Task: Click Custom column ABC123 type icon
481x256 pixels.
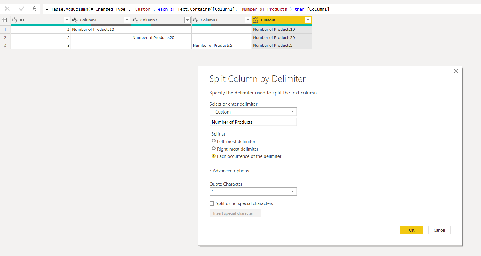Action: click(256, 20)
